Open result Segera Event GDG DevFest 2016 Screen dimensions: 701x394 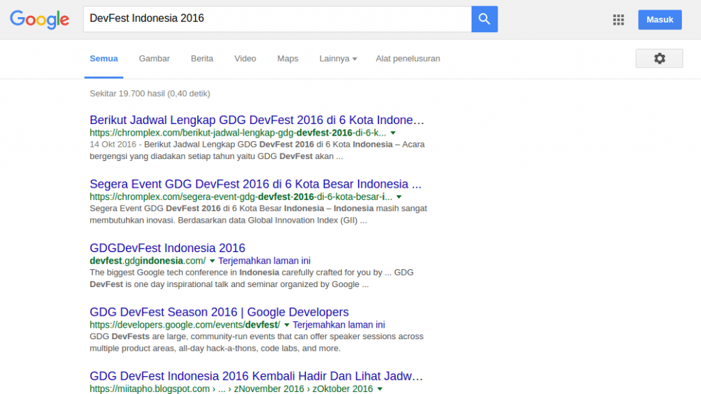[x=255, y=184]
